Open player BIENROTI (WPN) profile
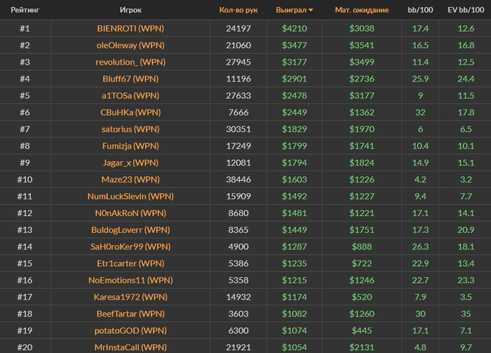 130,29
